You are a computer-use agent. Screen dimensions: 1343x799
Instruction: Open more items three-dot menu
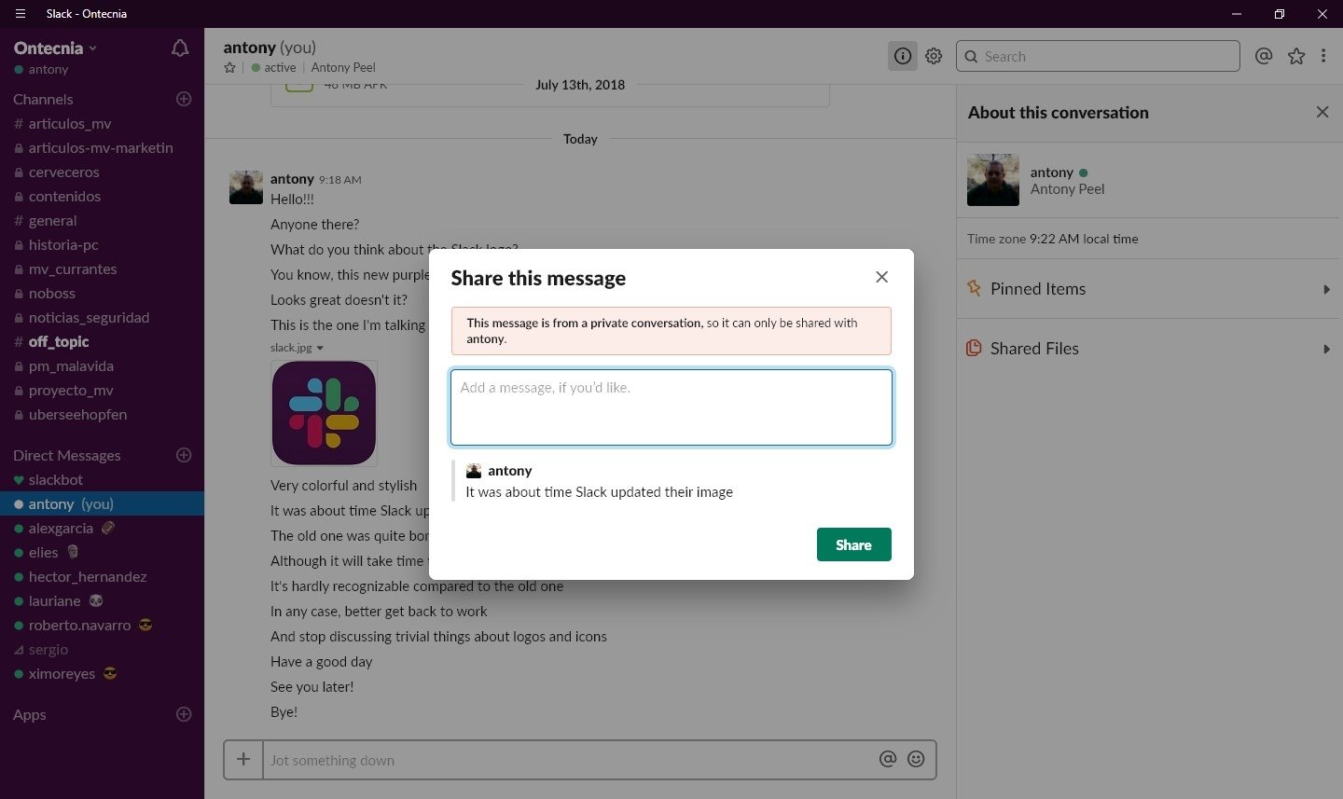[1323, 56]
